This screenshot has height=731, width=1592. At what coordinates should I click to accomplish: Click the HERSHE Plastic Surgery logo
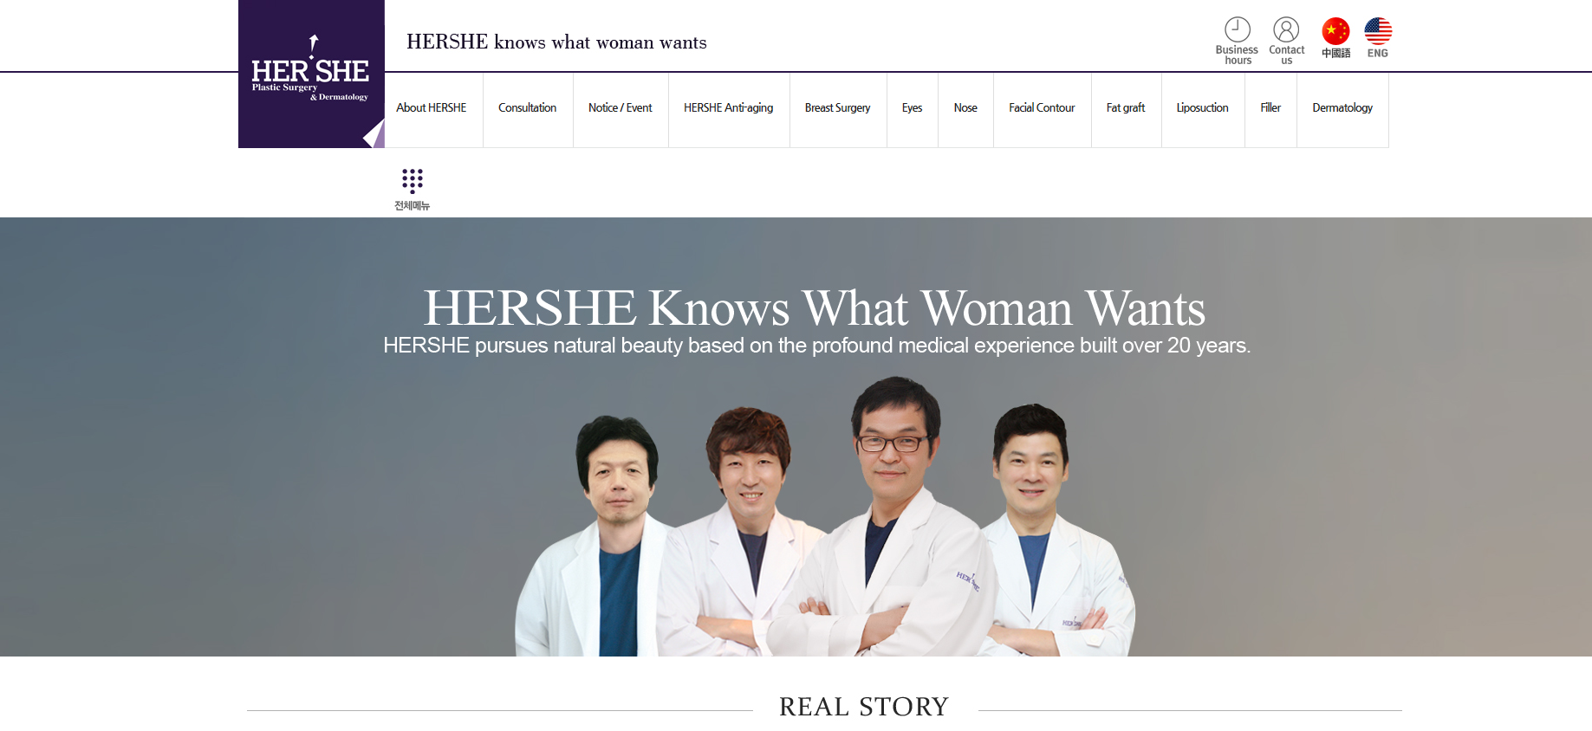[311, 74]
